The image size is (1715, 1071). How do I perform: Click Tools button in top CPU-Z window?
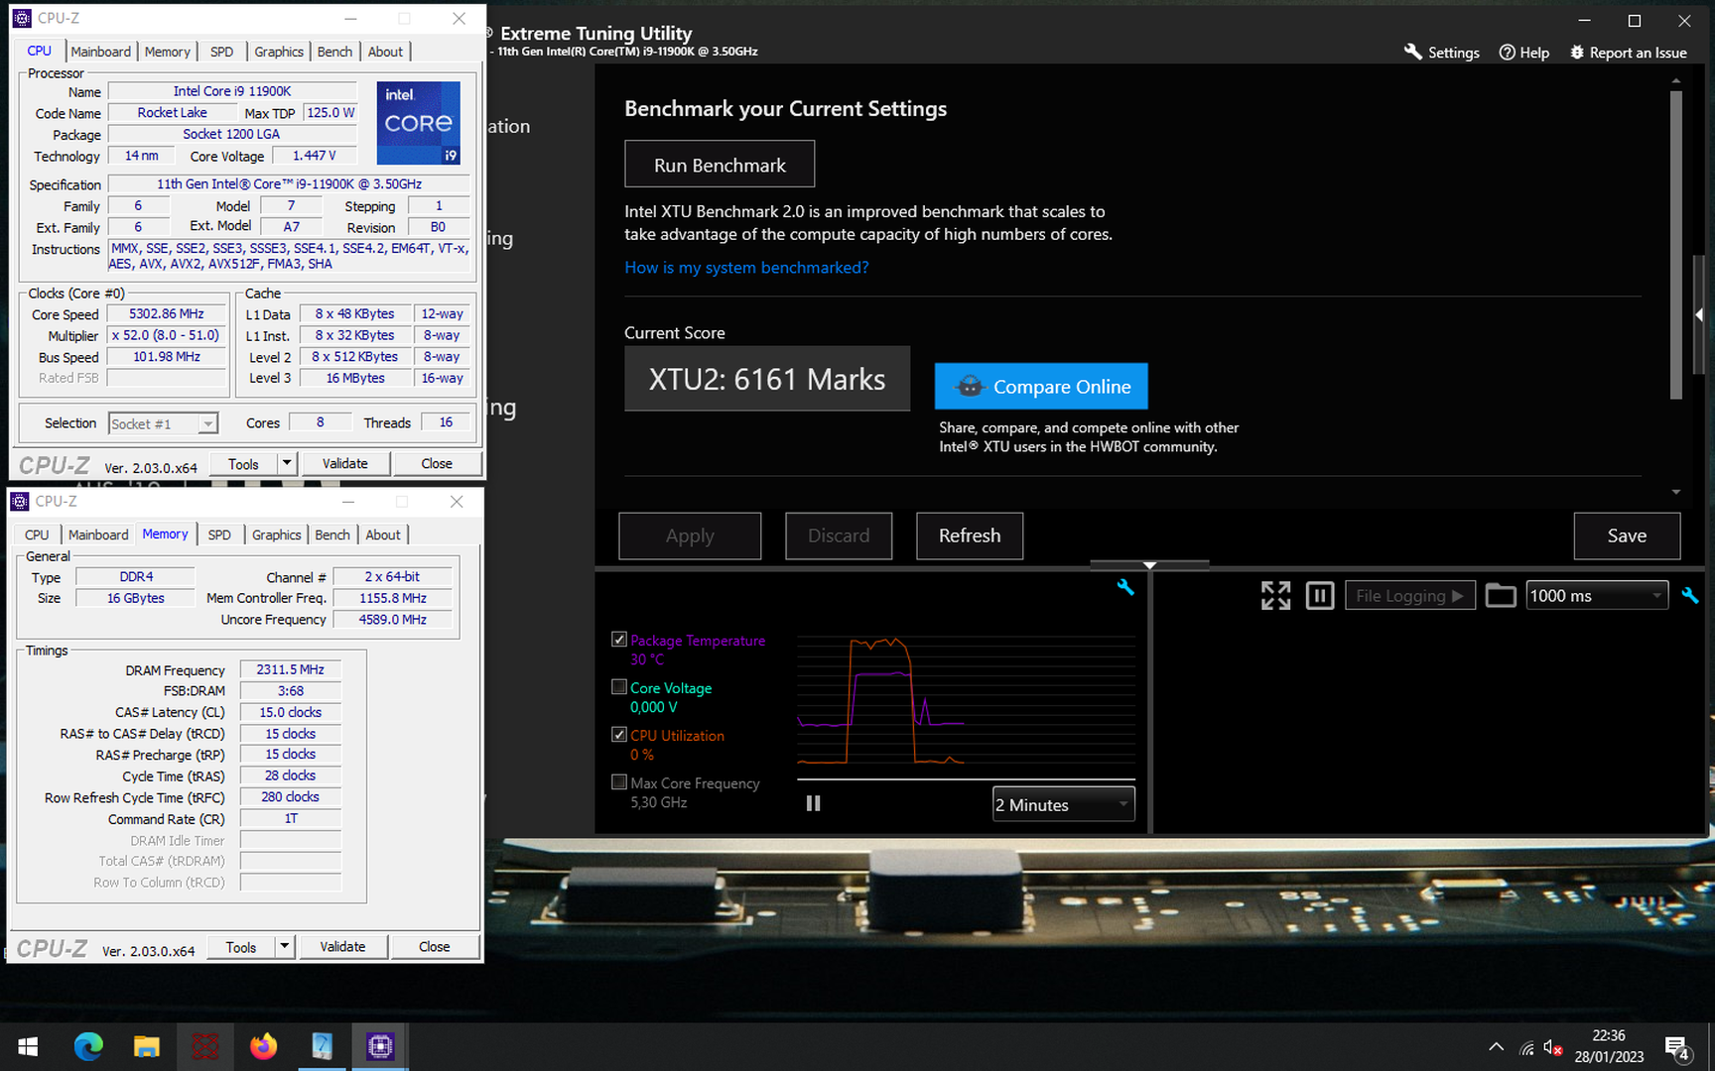coord(243,463)
